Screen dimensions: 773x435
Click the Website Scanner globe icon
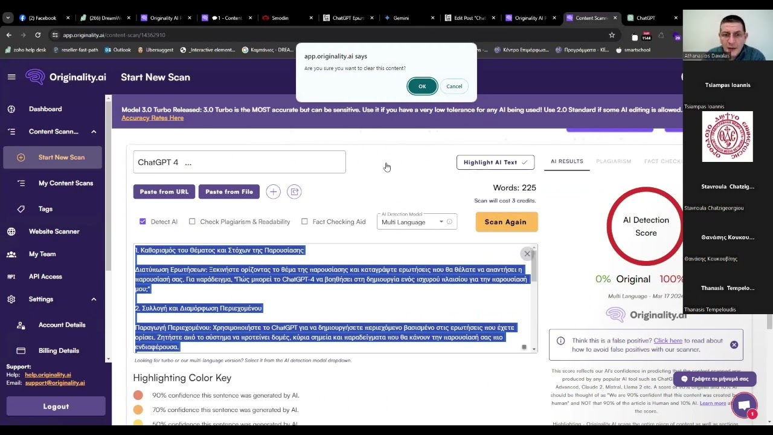pos(11,231)
